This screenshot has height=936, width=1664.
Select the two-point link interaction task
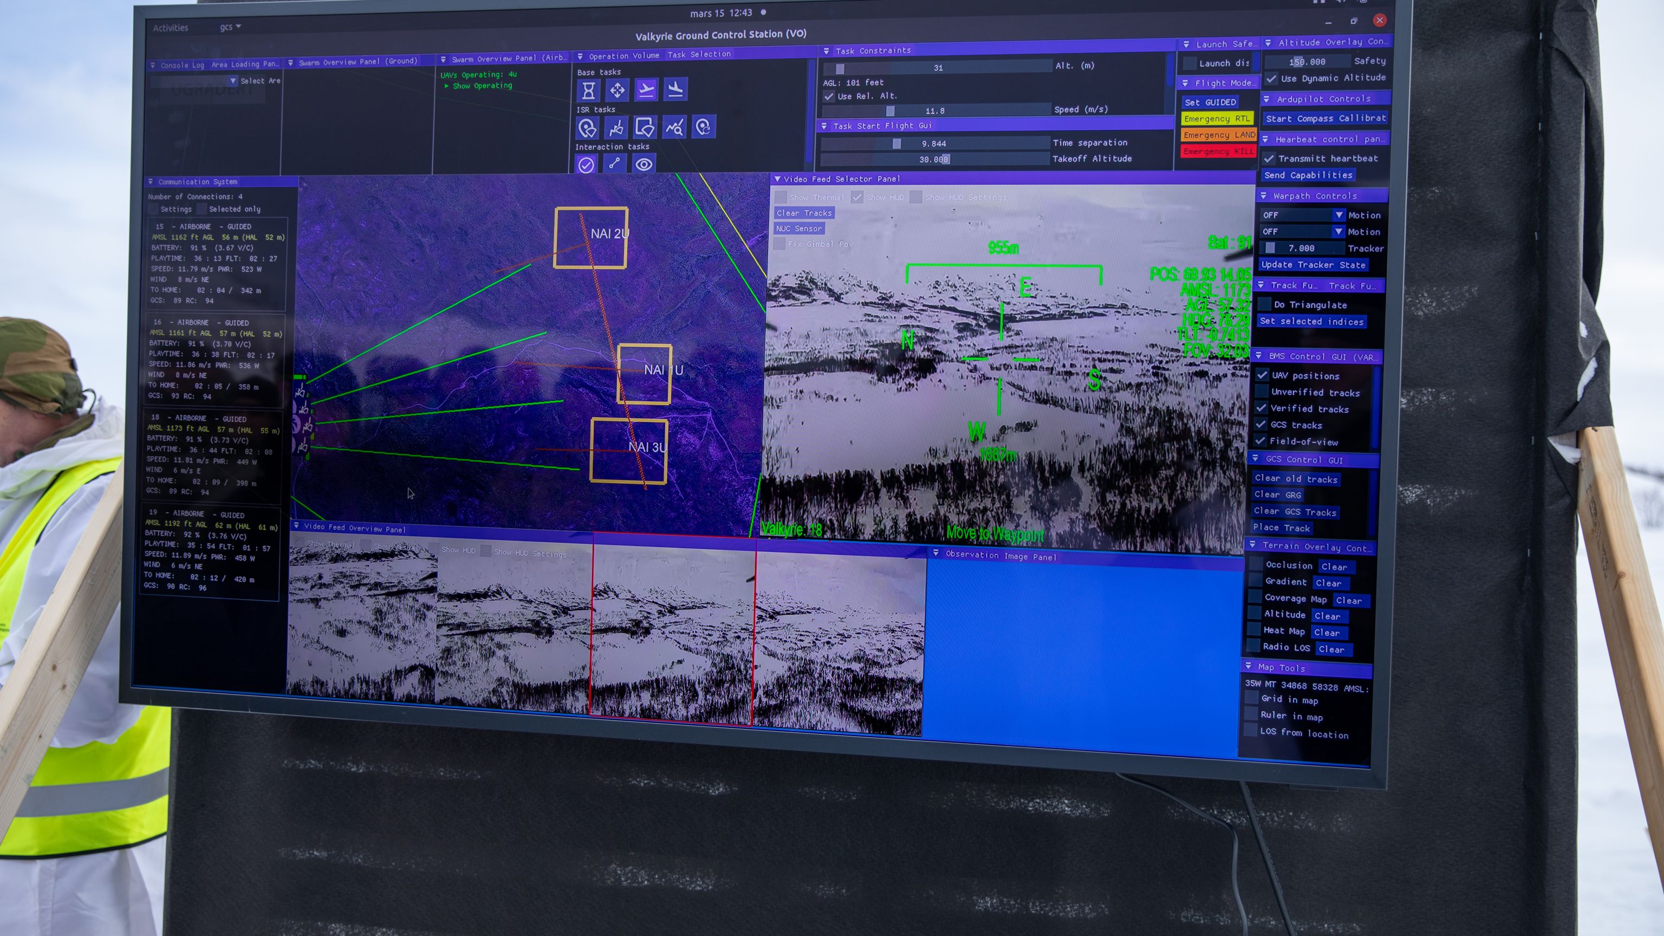pyautogui.click(x=614, y=164)
